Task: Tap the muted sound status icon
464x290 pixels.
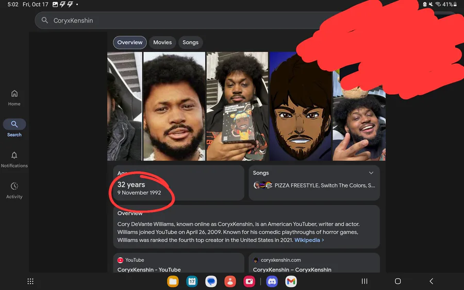Action: pyautogui.click(x=431, y=4)
